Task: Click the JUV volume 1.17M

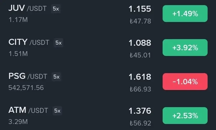Action: pyautogui.click(x=18, y=20)
